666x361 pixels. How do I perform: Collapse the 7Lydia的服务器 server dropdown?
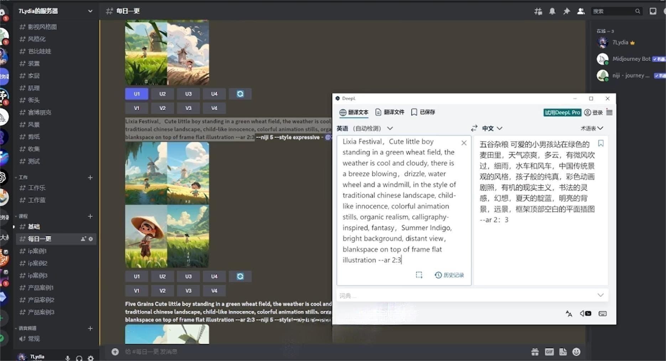90,11
